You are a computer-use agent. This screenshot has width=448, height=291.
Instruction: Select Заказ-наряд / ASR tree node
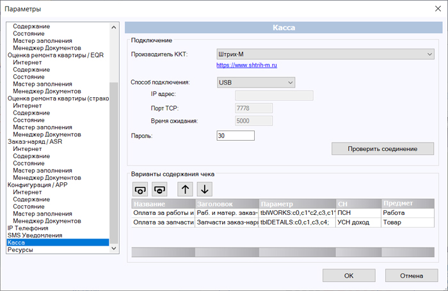pos(35,141)
